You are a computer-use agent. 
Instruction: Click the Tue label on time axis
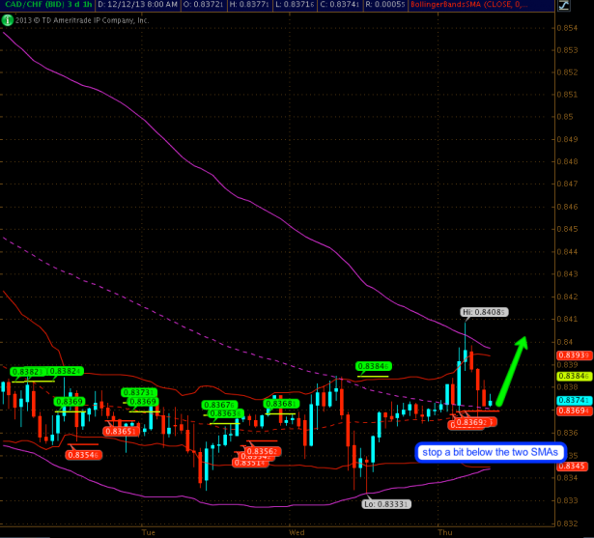point(149,531)
